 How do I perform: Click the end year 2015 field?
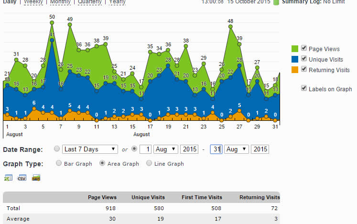click(260, 149)
